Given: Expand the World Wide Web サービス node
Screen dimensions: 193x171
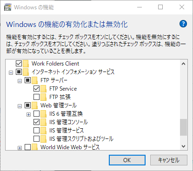Looking at the screenshot, I should [x=20, y=148].
